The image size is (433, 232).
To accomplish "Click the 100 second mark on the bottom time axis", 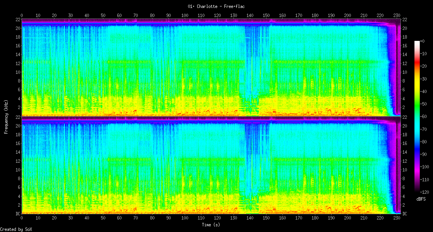I will pyautogui.click(x=185, y=218).
